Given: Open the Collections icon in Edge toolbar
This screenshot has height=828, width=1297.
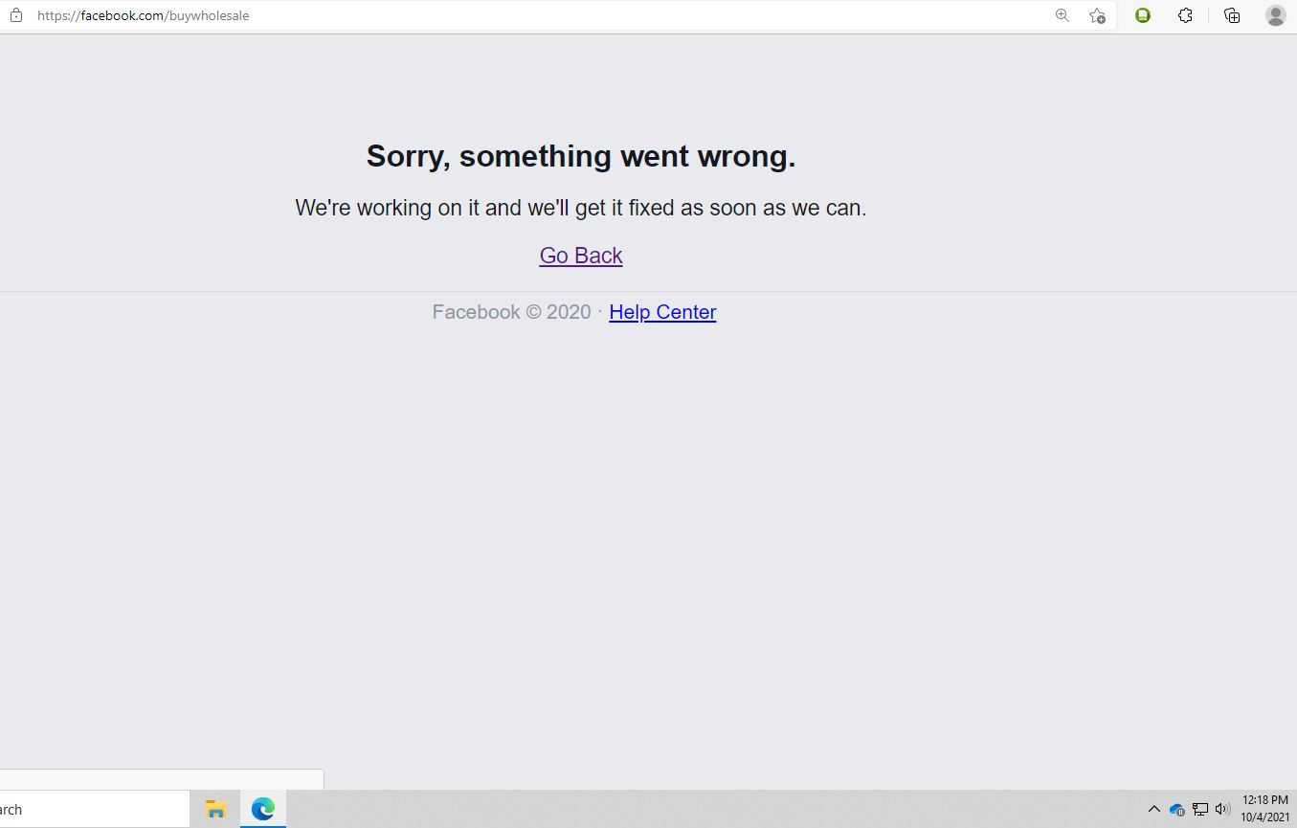Looking at the screenshot, I should (1232, 15).
